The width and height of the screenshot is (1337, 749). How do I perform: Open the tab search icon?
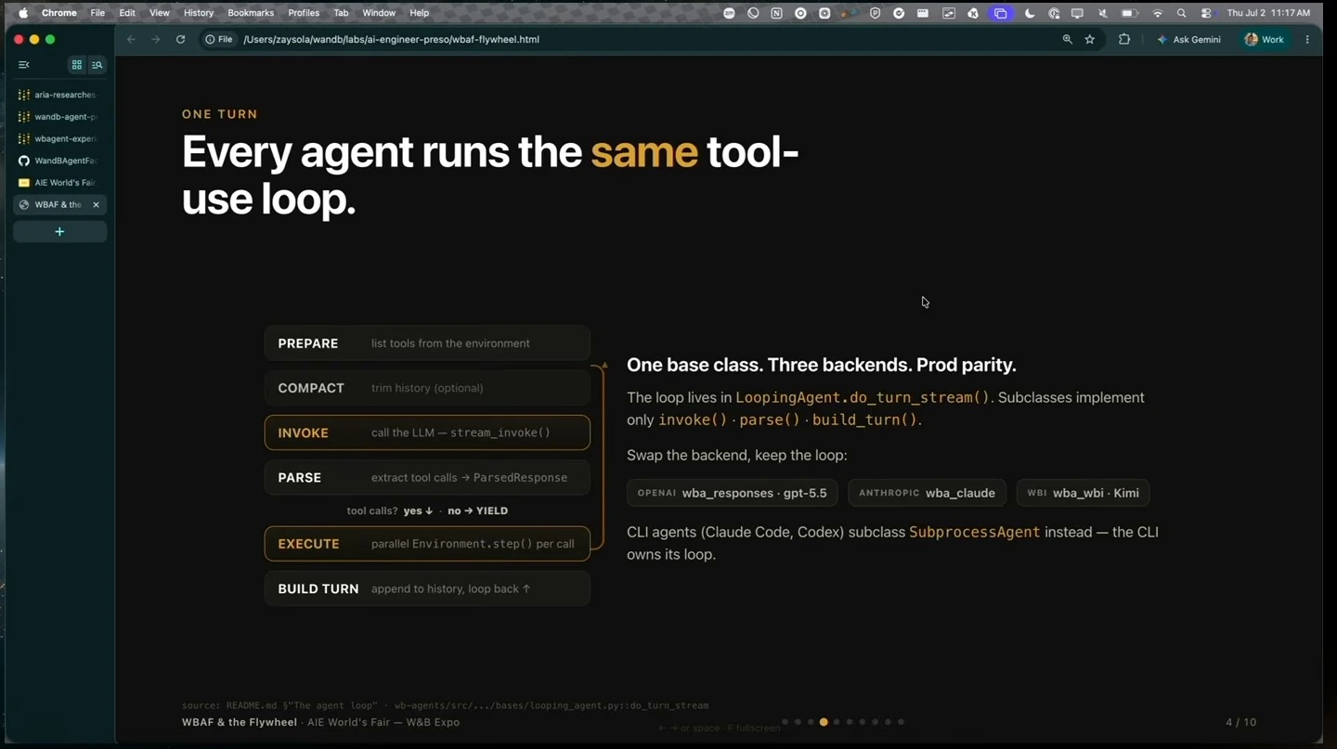coord(97,65)
